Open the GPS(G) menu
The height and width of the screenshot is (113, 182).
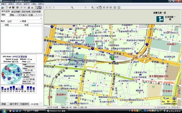pyautogui.click(x=19, y=4)
